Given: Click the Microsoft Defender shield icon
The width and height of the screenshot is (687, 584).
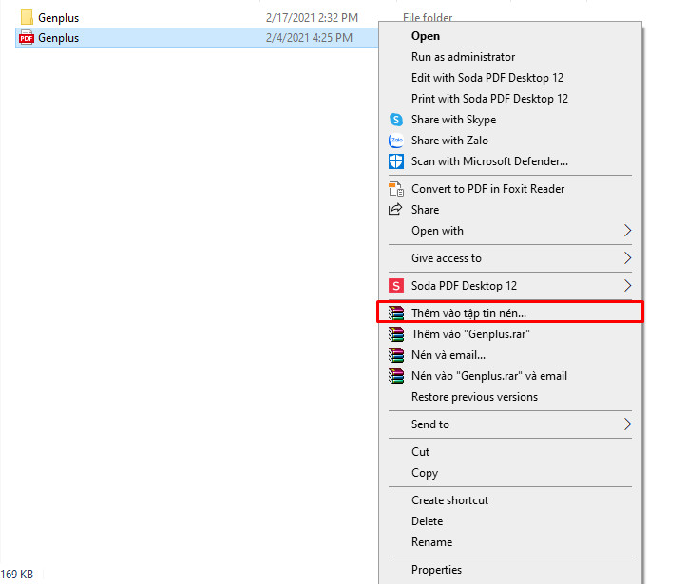Looking at the screenshot, I should 396,161.
